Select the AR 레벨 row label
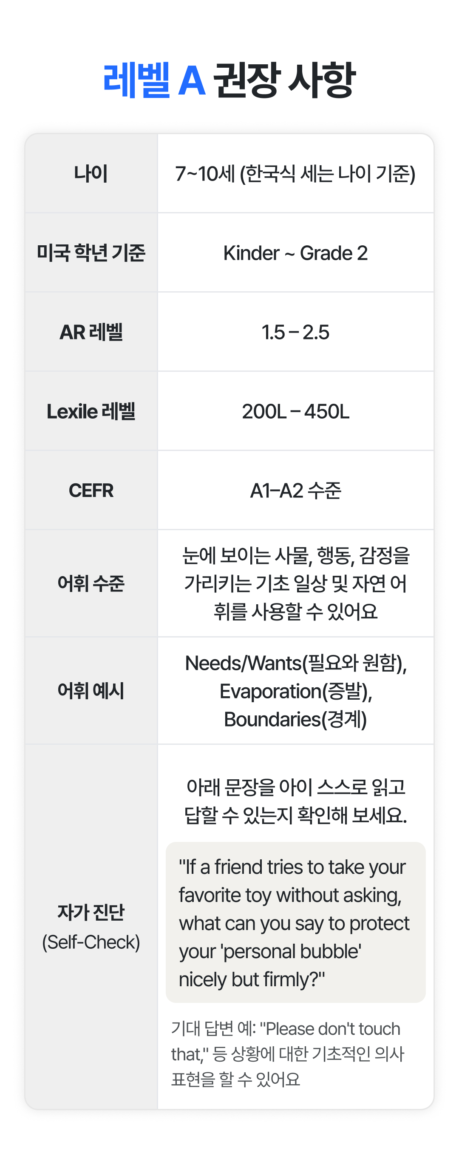Screen dimensions: 459x1160 (91, 332)
